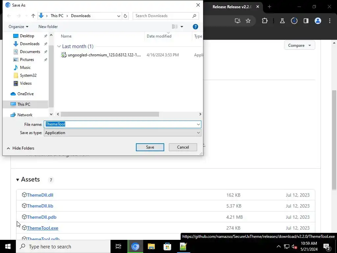Image resolution: width=337 pixels, height=253 pixels.
Task: Open a new browser tab
Action: 270,7
